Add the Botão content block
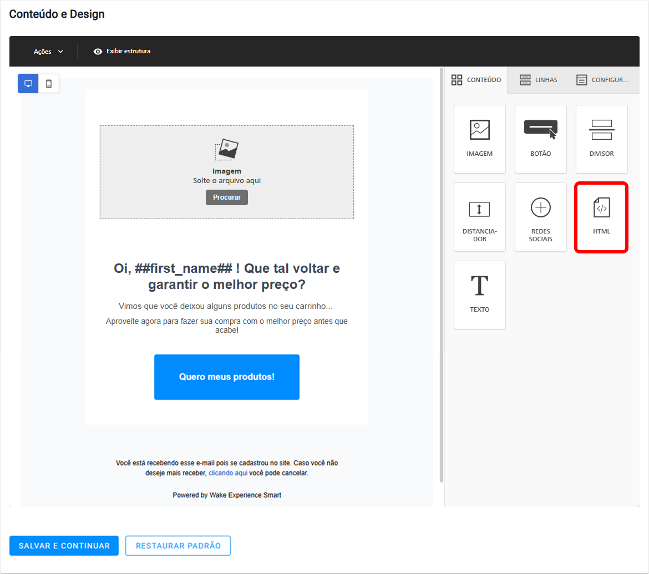649x574 pixels. coord(541,139)
